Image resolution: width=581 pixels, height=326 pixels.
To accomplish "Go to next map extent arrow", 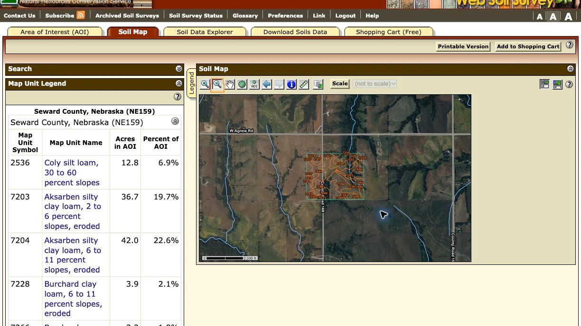I will click(x=279, y=84).
